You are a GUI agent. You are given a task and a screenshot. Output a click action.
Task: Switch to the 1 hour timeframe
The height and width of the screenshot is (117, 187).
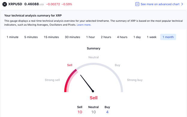91,37
